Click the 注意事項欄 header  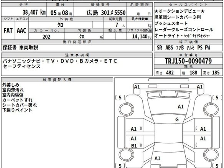(77, 55)
